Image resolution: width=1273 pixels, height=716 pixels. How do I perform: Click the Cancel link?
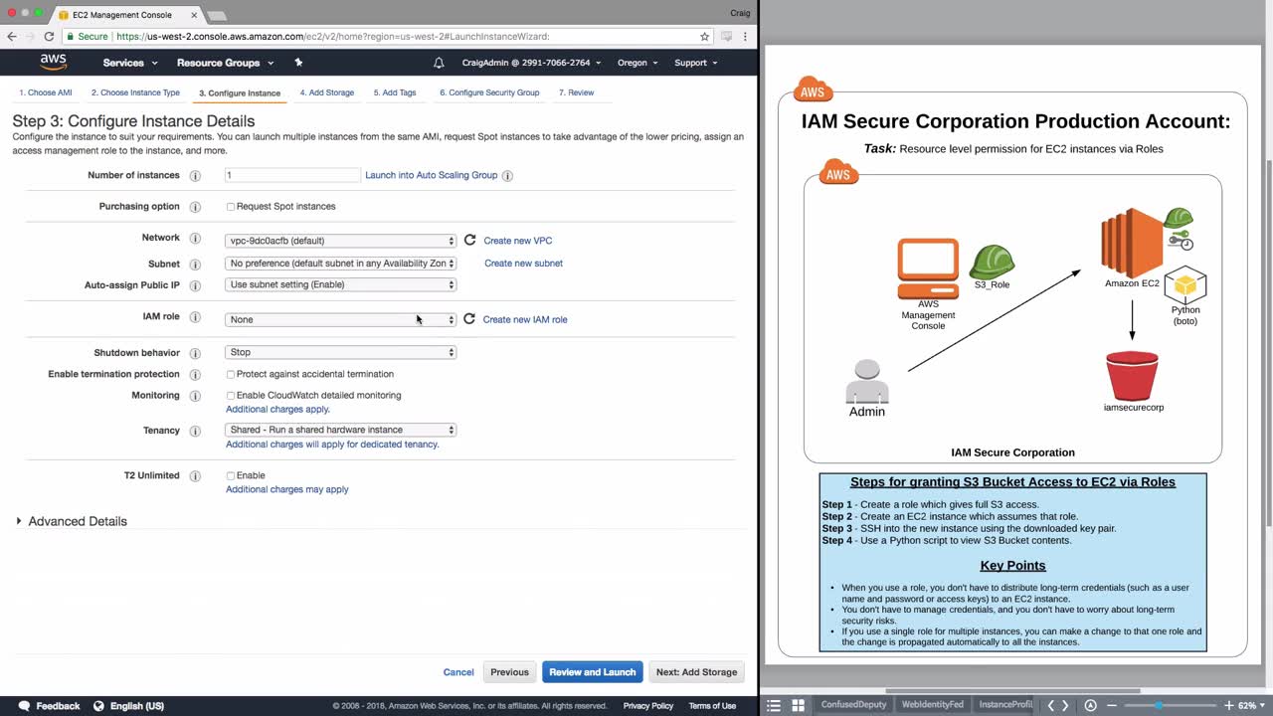pos(458,672)
